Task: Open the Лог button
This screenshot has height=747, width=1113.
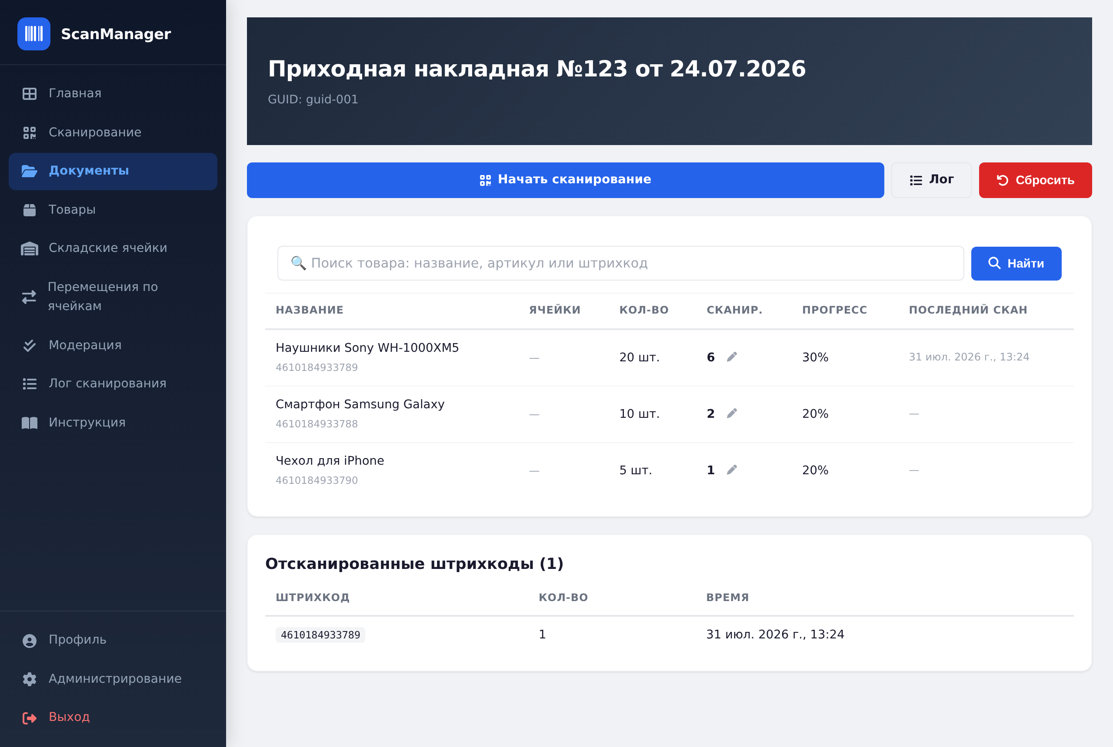Action: point(931,180)
